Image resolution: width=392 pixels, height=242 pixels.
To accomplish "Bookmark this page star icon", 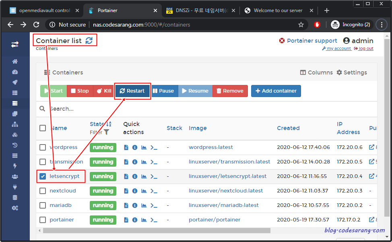I will 301,25.
